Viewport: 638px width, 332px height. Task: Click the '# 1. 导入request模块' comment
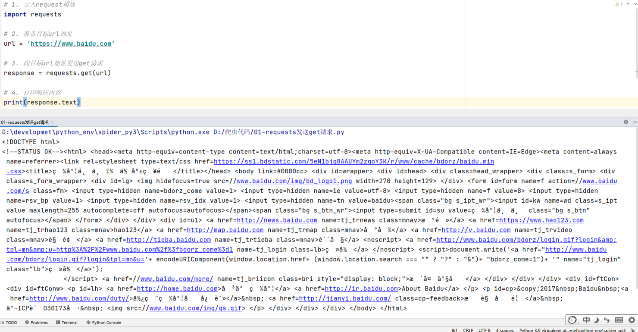[40, 4]
